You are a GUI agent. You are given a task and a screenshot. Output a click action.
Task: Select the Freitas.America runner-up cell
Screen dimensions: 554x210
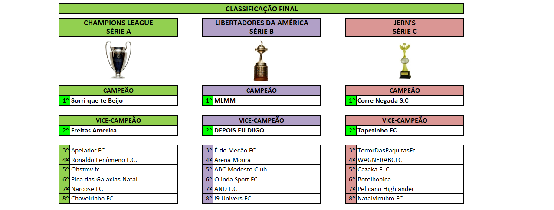tap(124, 130)
